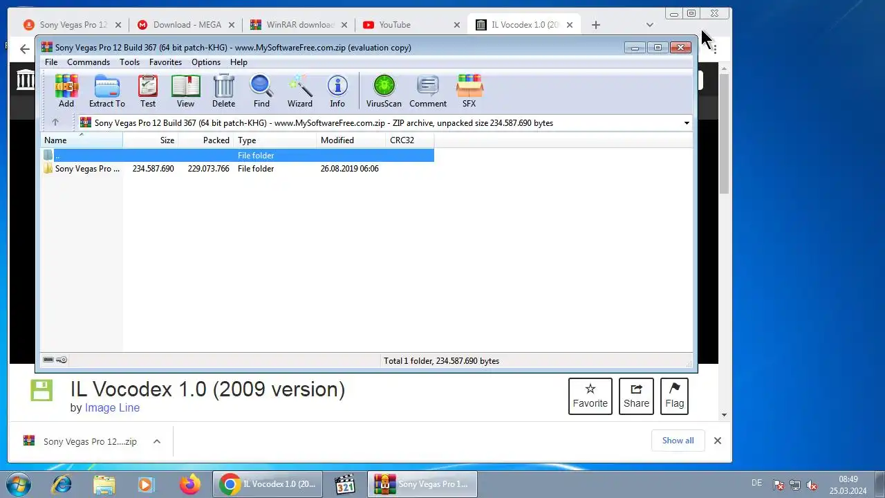885x498 pixels.
Task: Sort by the Packed column header
Action: pos(206,140)
